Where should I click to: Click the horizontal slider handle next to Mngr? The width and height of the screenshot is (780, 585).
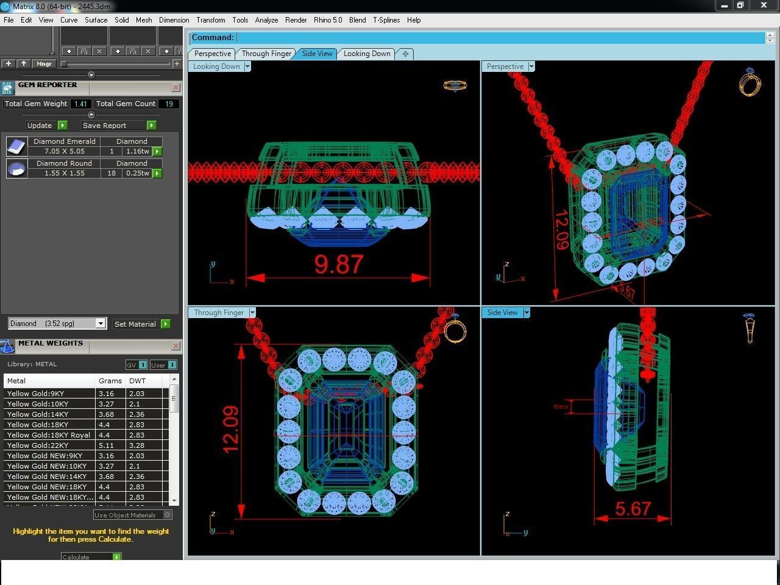pos(63,63)
